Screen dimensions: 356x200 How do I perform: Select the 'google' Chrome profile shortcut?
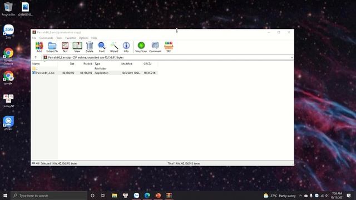pyautogui.click(x=8, y=78)
